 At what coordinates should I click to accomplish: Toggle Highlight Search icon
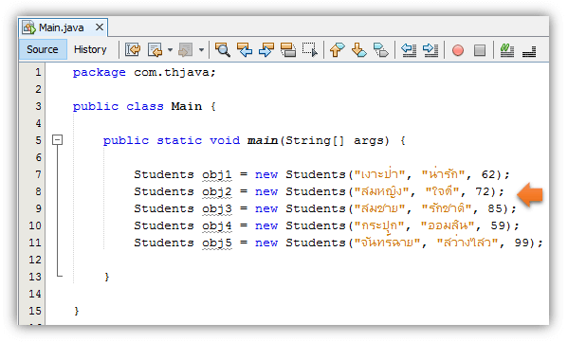[x=288, y=49]
